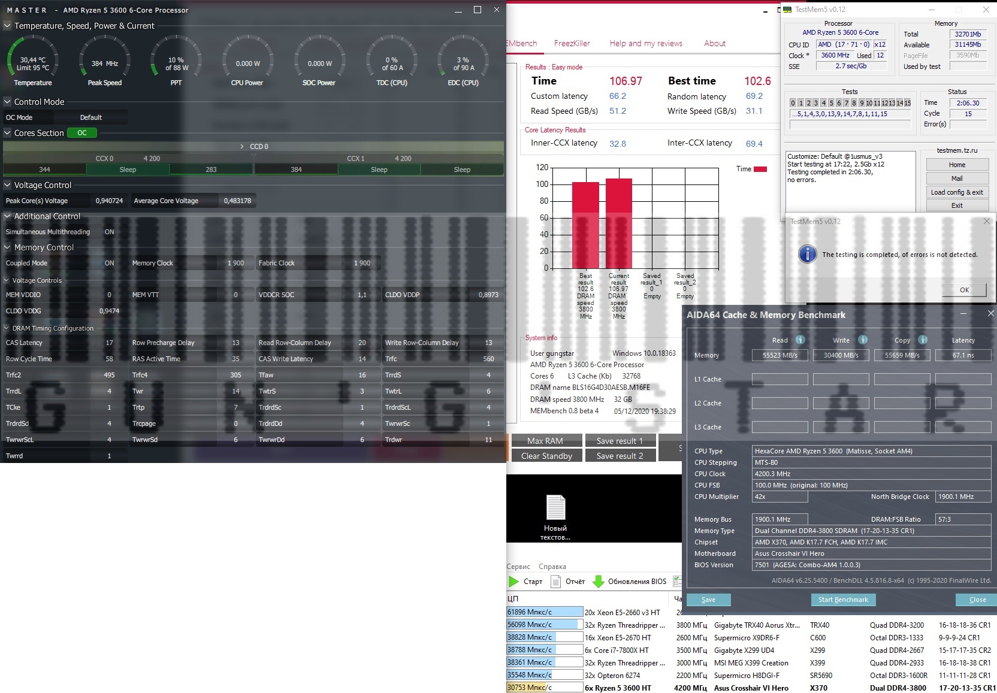Select the 6x Ryzen 5 3600 HT row
997x693 pixels.
pyautogui.click(x=751, y=688)
